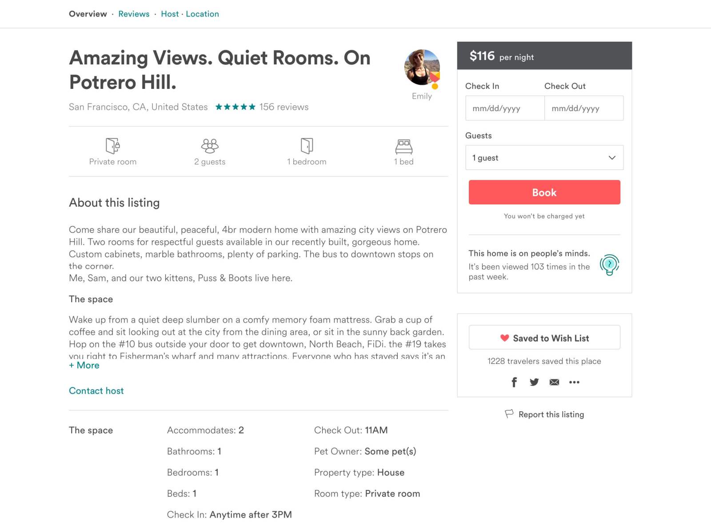
Task: Click the flag icon next to Report this listing
Action: coord(509,414)
